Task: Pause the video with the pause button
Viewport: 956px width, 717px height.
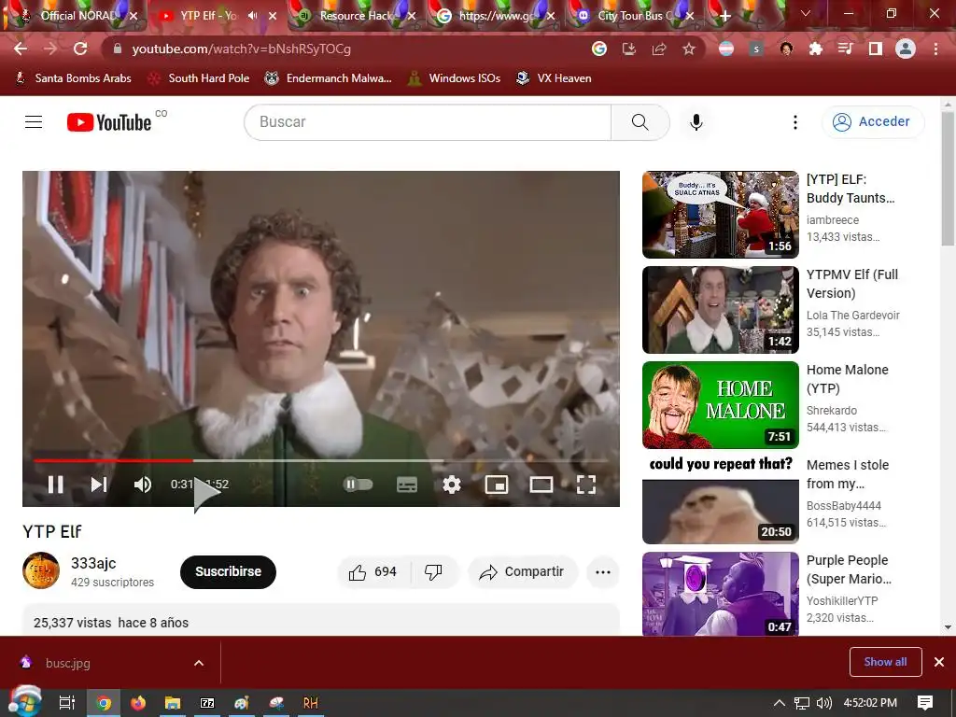Action: 55,485
